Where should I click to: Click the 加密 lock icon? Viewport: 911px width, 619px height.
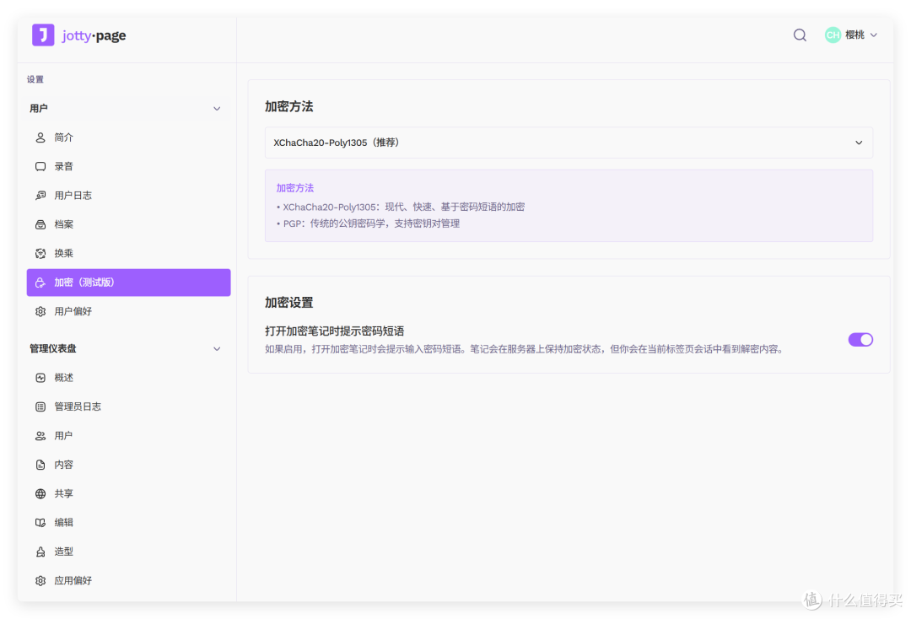coord(40,283)
